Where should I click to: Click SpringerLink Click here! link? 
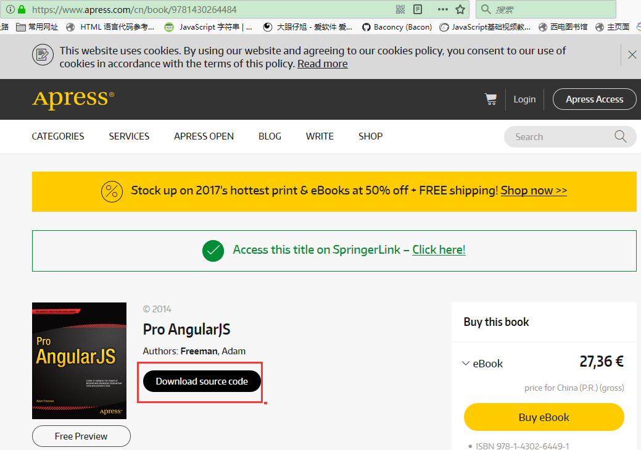click(x=439, y=249)
